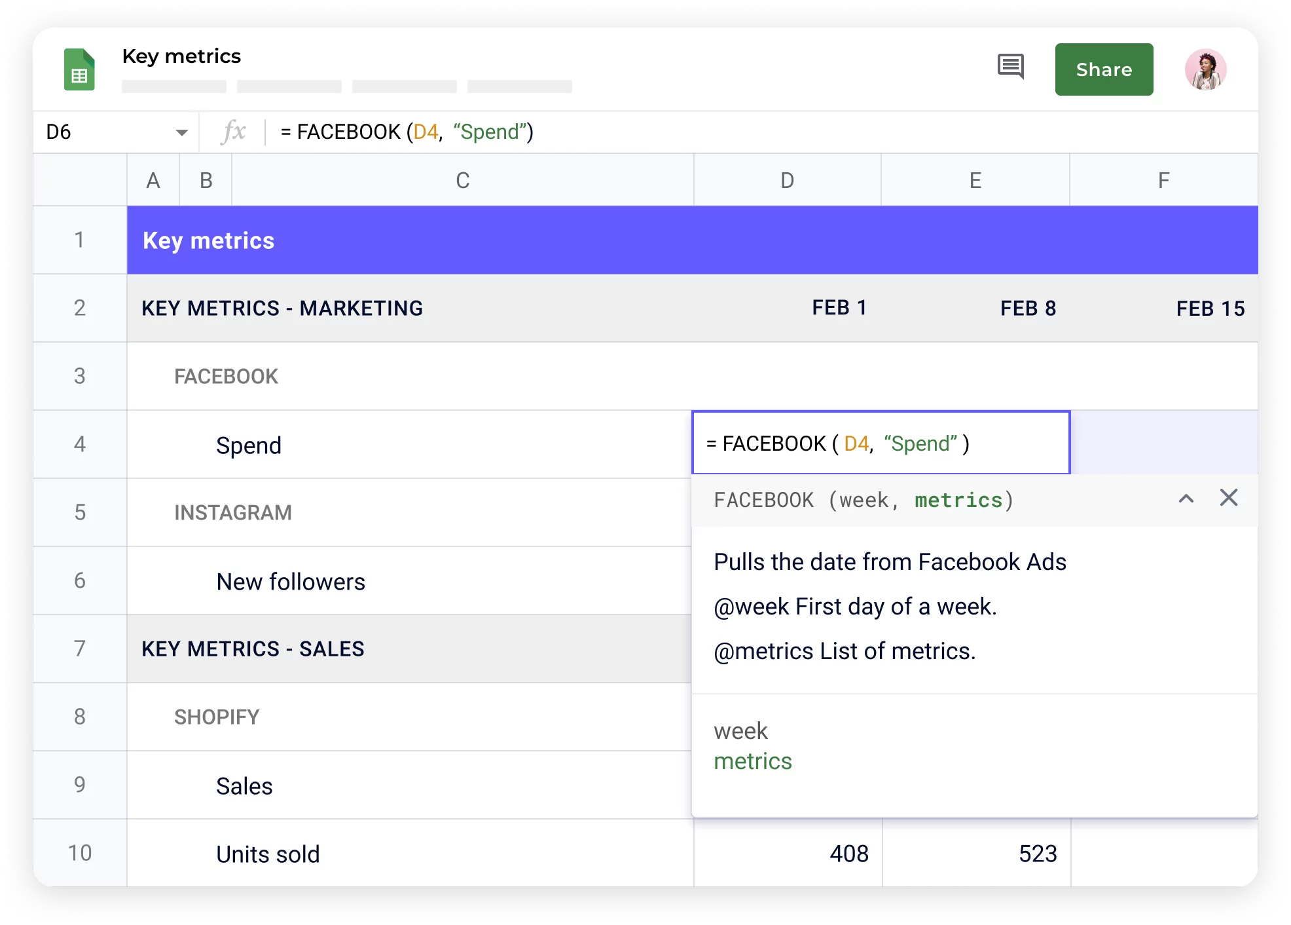Viewport: 1291px width, 925px height.
Task: Click the green Share button
Action: [1104, 69]
